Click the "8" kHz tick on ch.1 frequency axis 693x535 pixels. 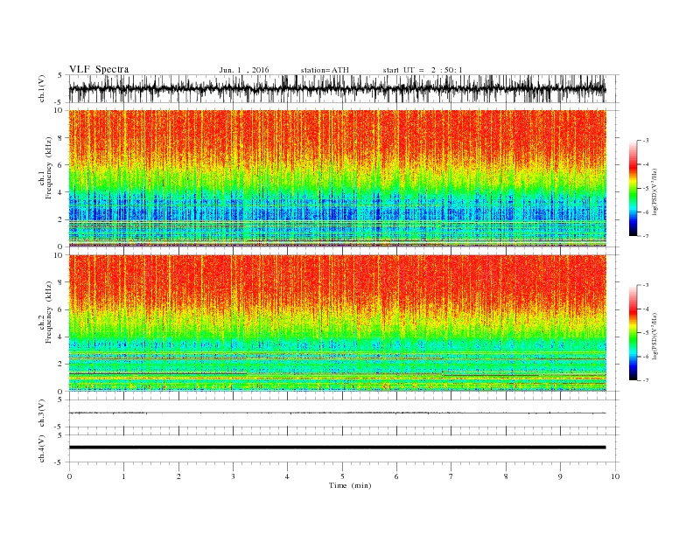[61, 138]
